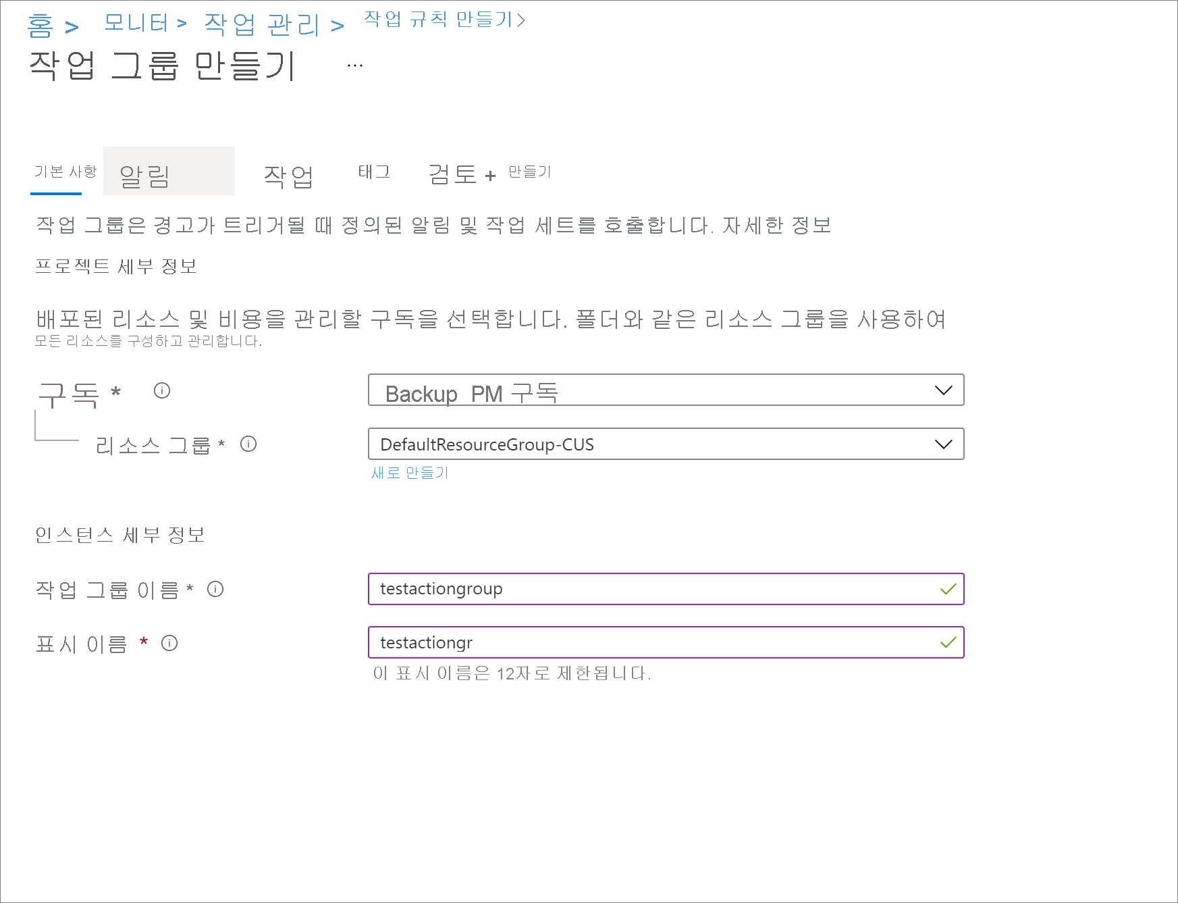Click the 표시 이름 field containing testactiongr
The image size is (1178, 903).
click(666, 642)
